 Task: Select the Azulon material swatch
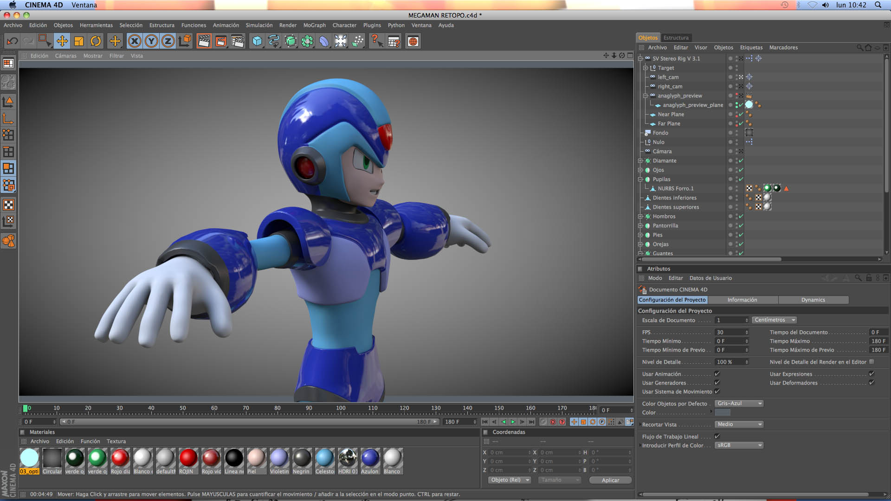pyautogui.click(x=370, y=458)
